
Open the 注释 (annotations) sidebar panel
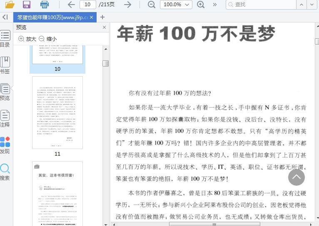(x=5, y=119)
